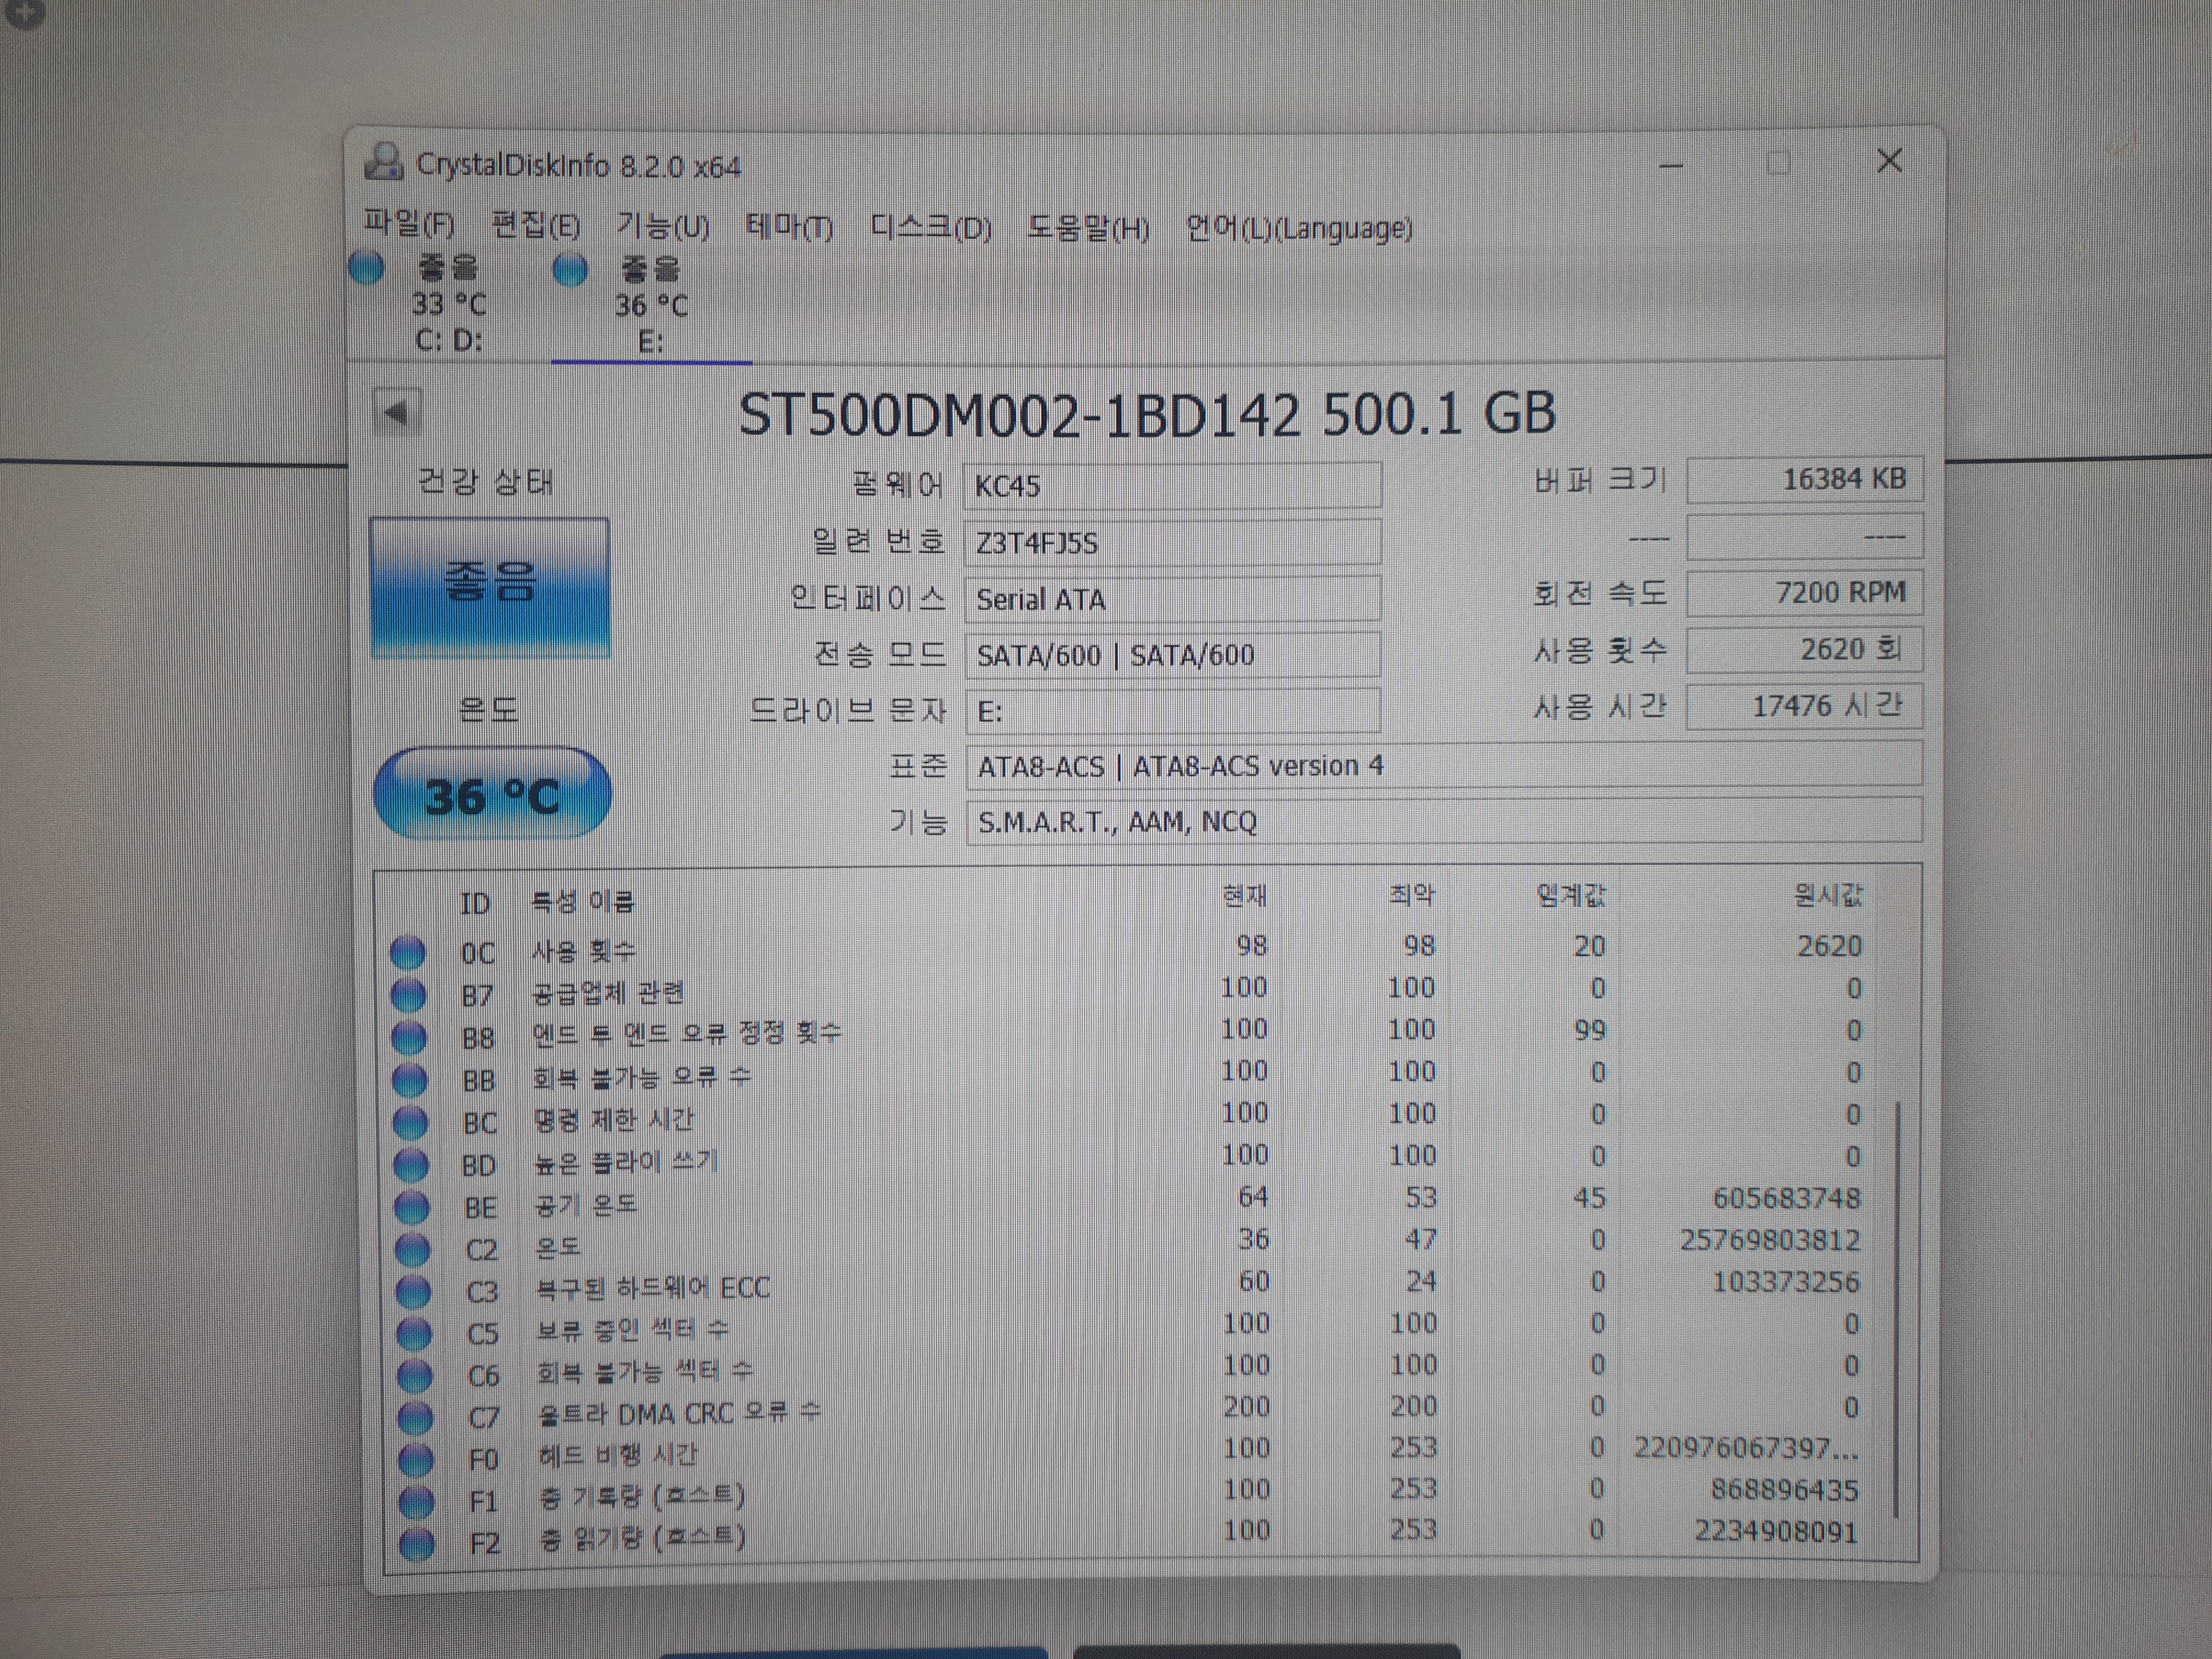Select the 엔드 투 엔드 오류 정정 횟수 attribute row

click(1130, 1033)
